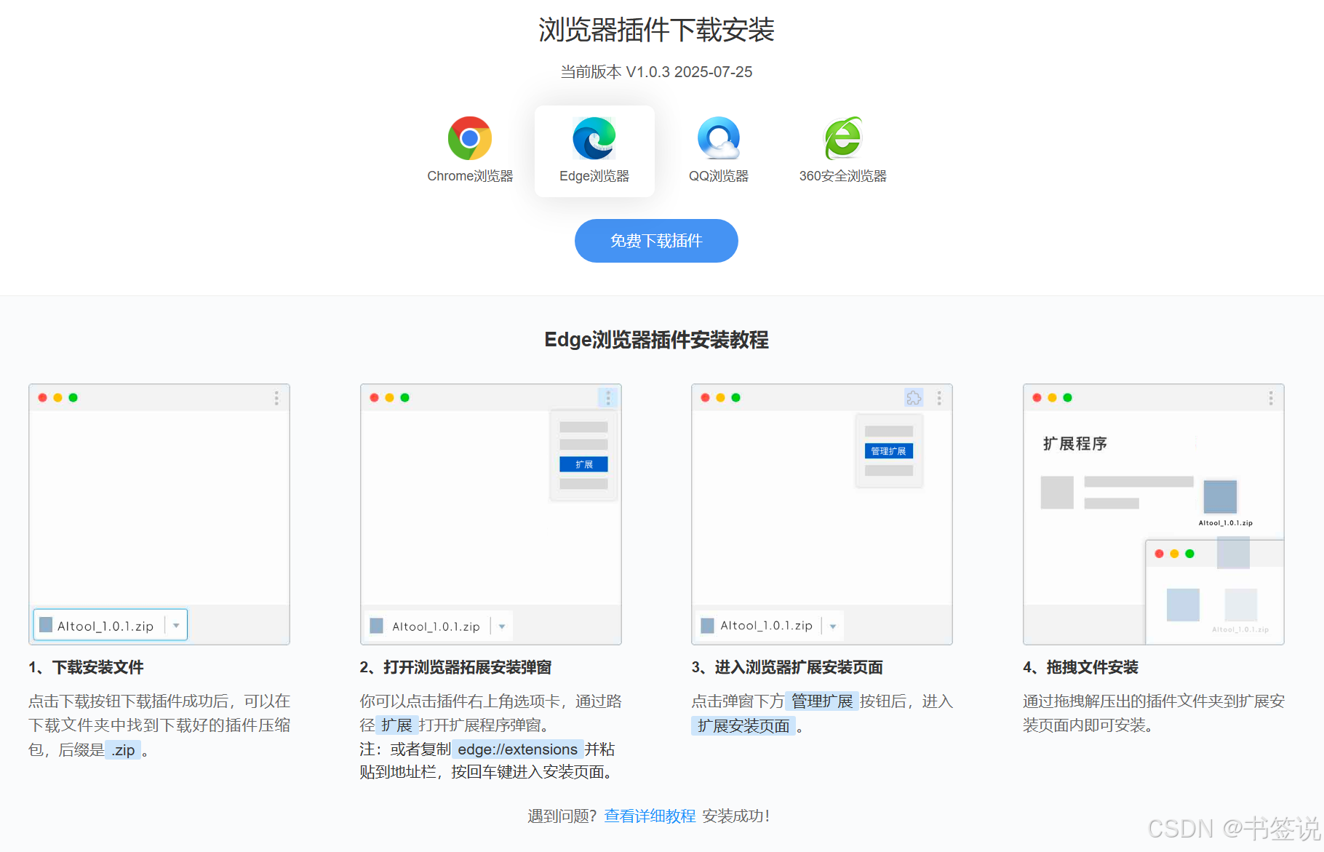Click the heading 4、拖拽文件安装
1324x852 pixels.
[x=1080, y=667]
